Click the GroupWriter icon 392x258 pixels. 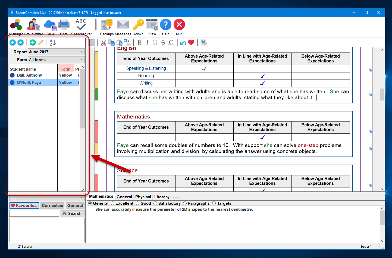point(33,25)
